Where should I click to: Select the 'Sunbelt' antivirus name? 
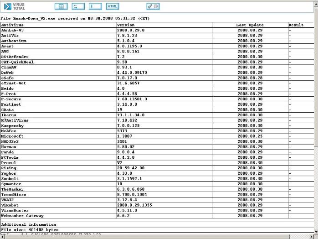(10, 178)
